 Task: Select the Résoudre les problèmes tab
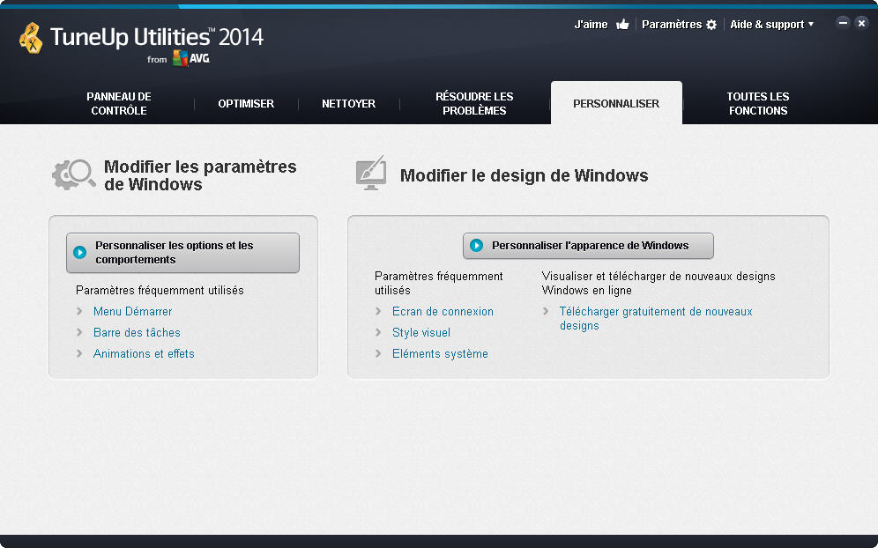tap(474, 104)
